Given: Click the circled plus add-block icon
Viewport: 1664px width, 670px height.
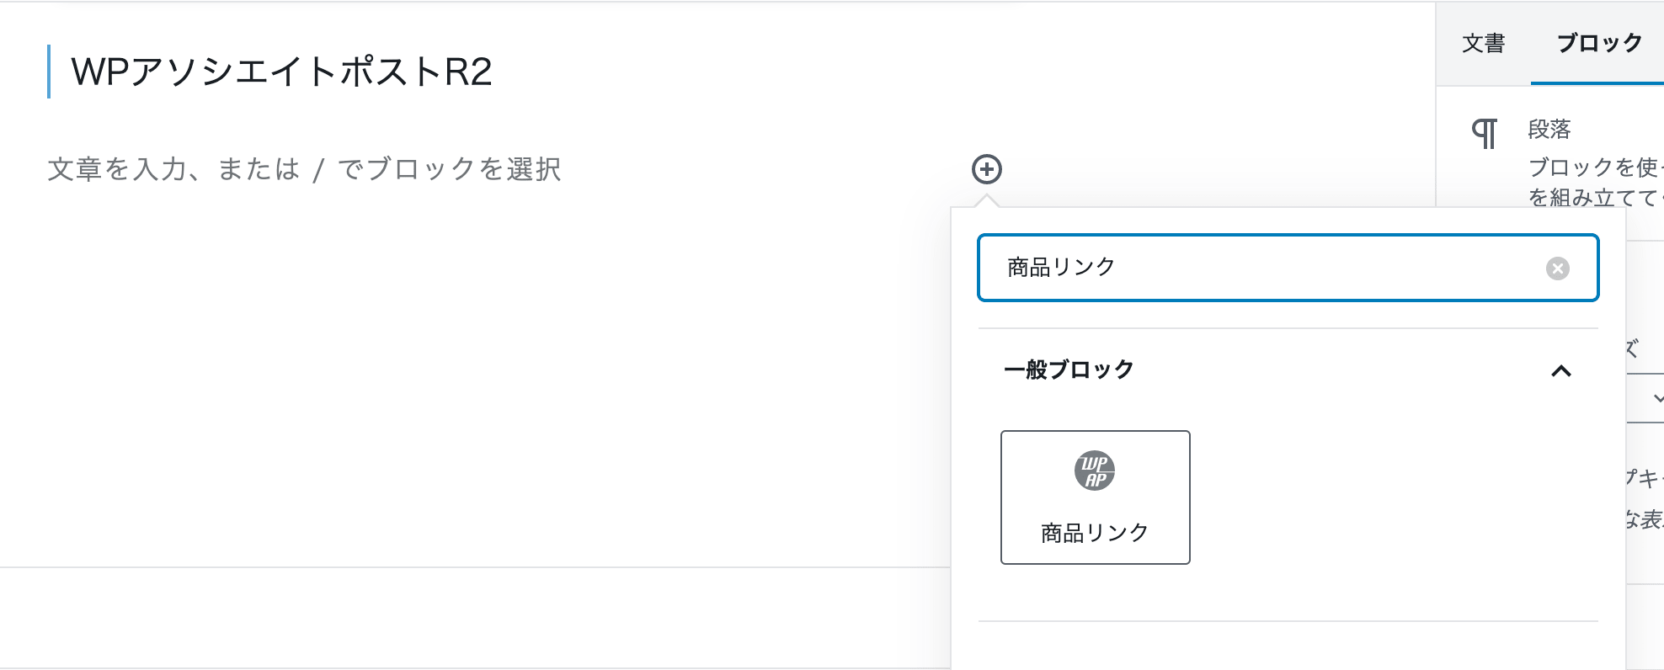Looking at the screenshot, I should (987, 169).
